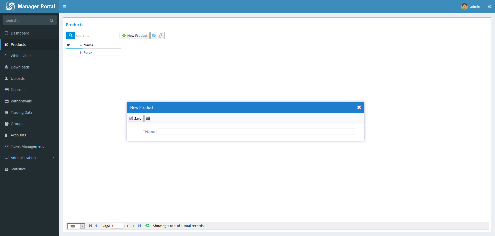Open the Forex product link
495x236 pixels.
88,53
